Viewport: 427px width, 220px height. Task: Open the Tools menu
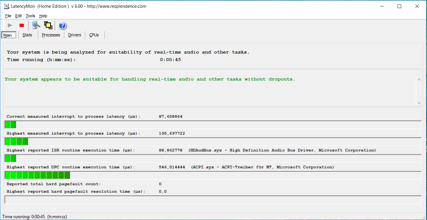tap(30, 16)
